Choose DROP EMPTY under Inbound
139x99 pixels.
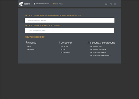click(x=31, y=49)
